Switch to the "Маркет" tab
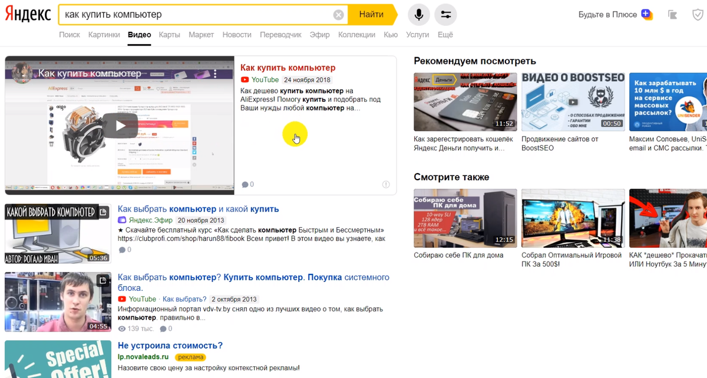The height and width of the screenshot is (378, 707). click(x=201, y=35)
